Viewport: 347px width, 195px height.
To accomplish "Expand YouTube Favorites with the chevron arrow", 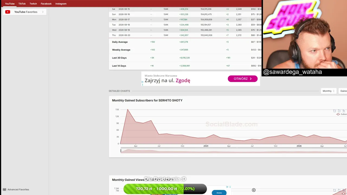I will pos(43,12).
